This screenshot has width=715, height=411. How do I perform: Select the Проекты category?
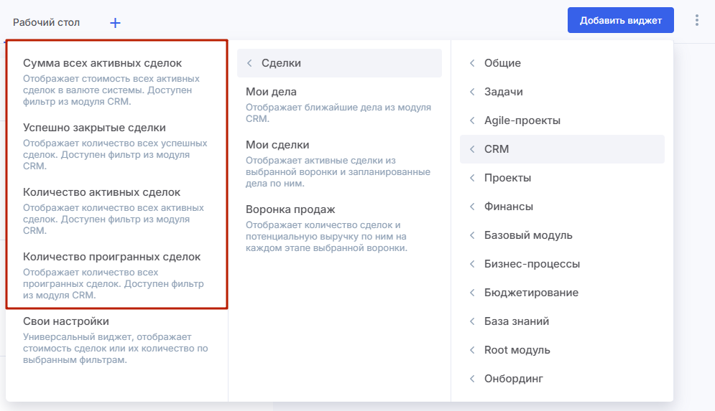(562, 177)
